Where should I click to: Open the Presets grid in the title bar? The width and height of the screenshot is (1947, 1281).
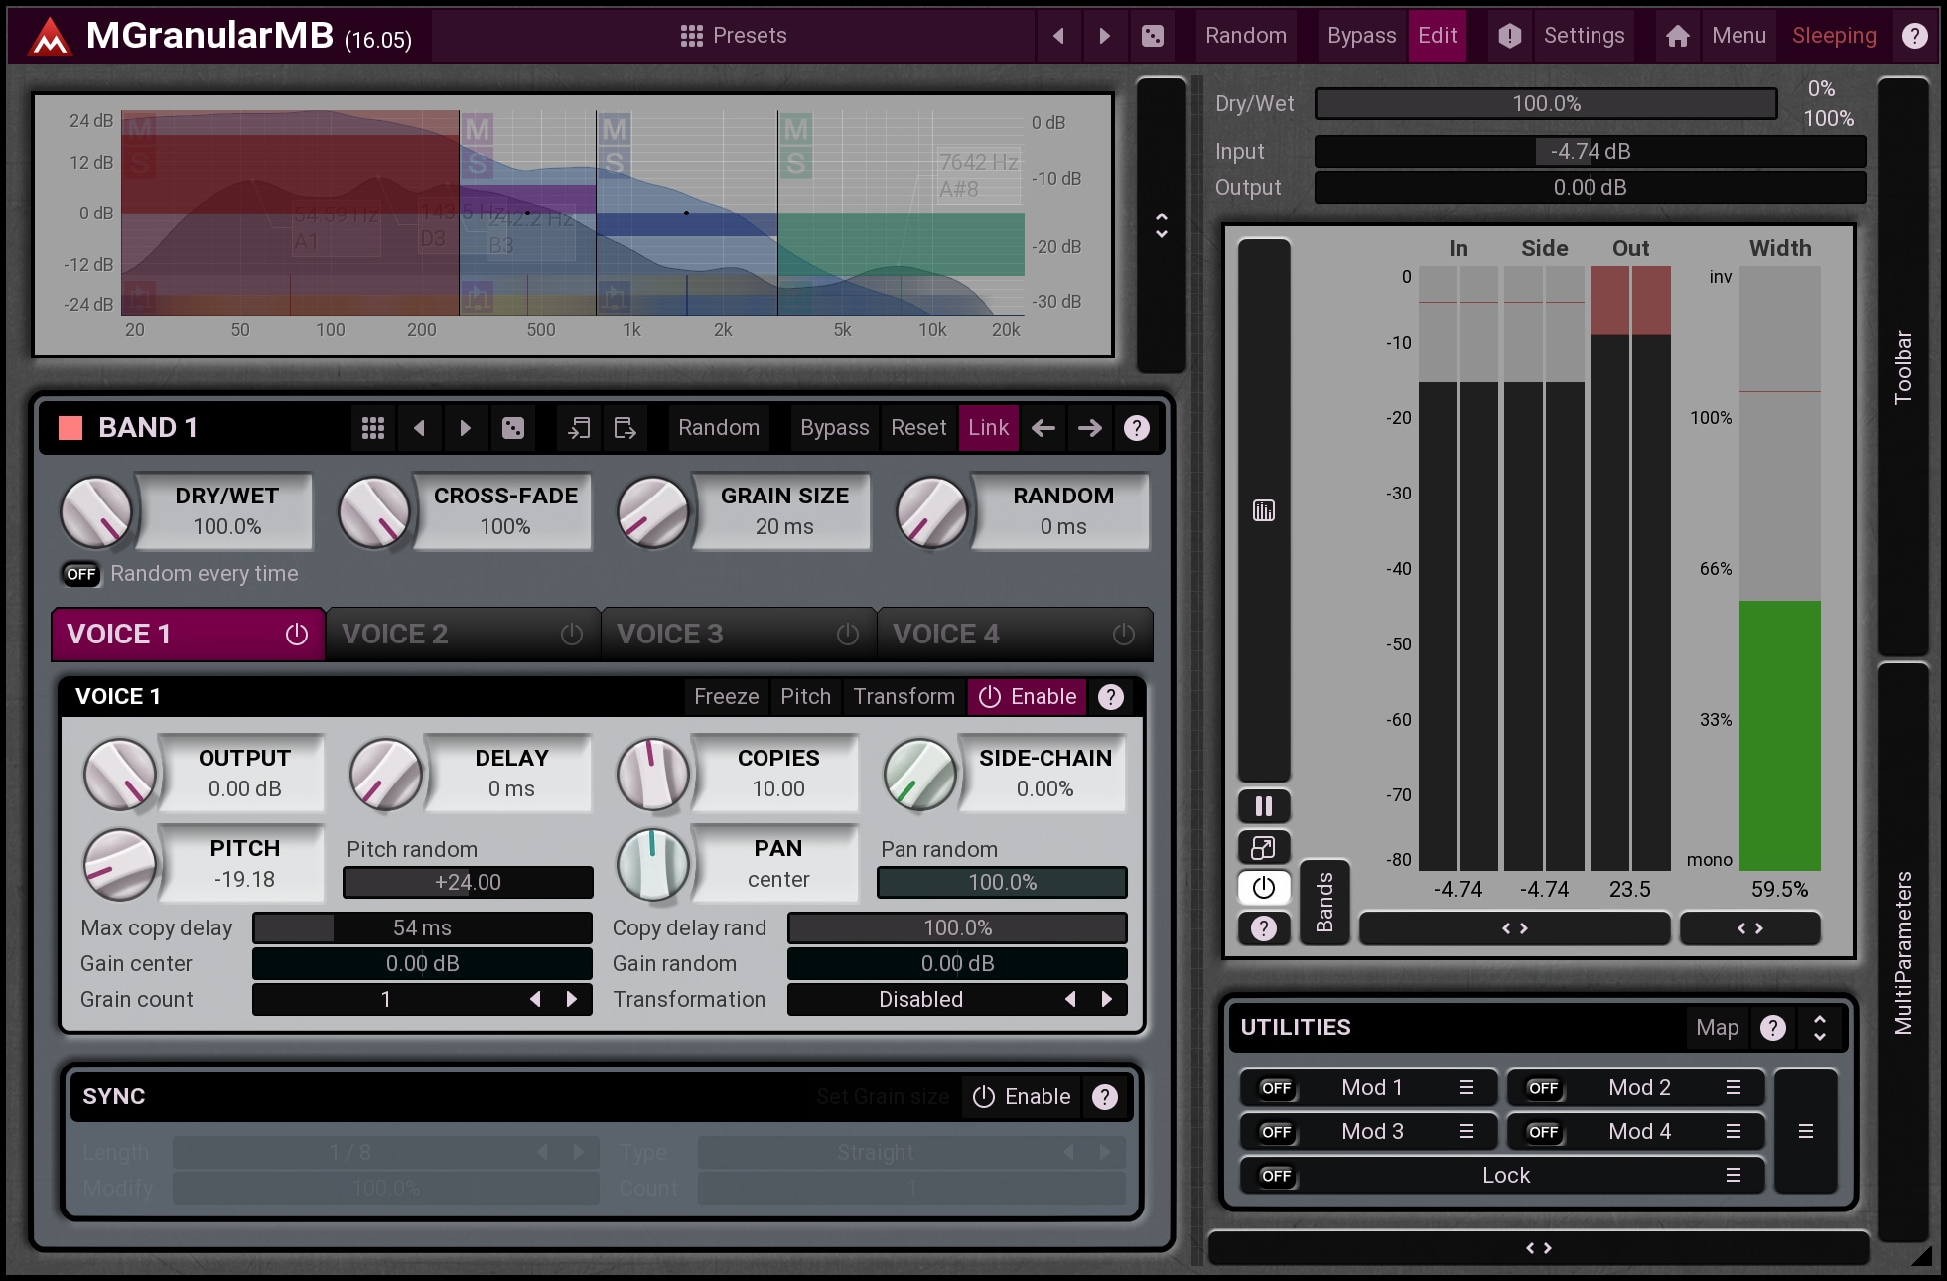click(733, 36)
